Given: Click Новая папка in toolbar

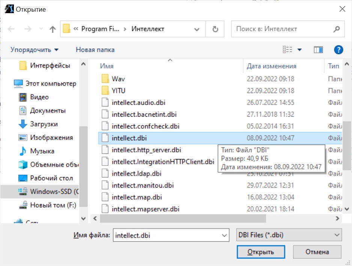Looking at the screenshot, I should 95,50.
